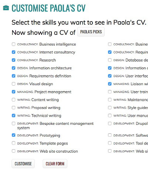Check the Drupal development checkbox
This screenshot has height=173, width=148.
pos(110,123)
